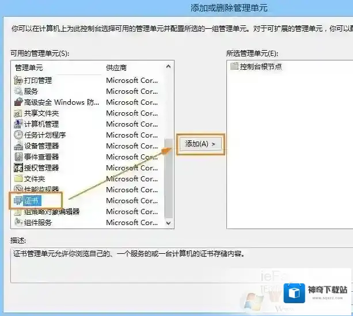
Task: Pick the 文件夹 snap-in entry
Action: pyautogui.click(x=35, y=179)
